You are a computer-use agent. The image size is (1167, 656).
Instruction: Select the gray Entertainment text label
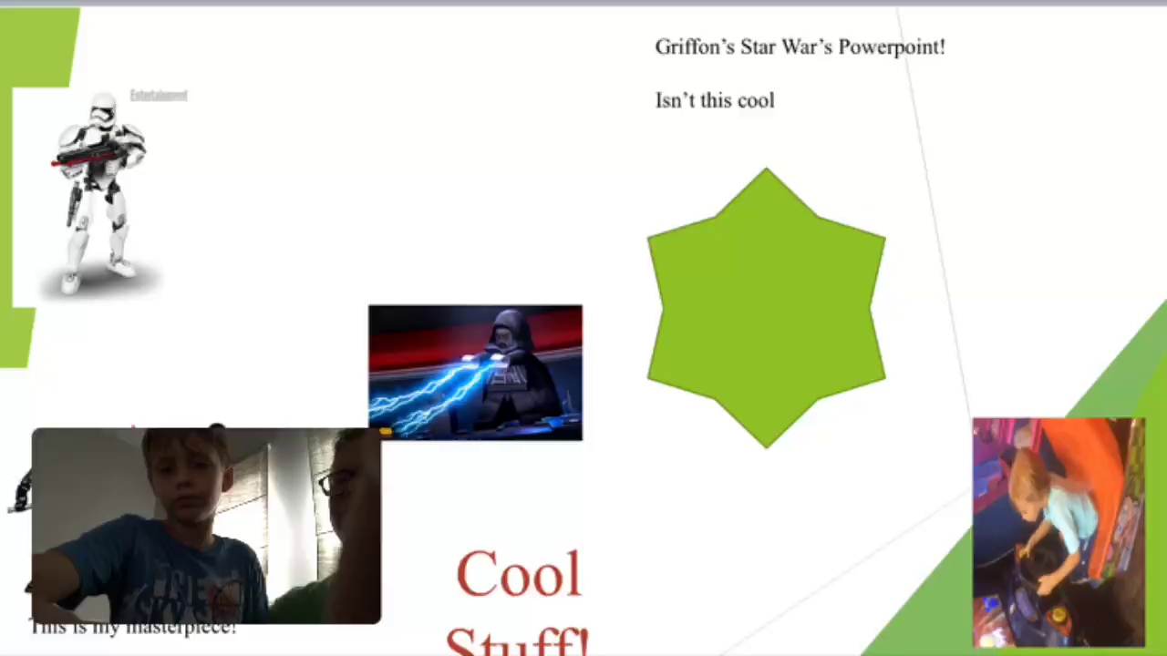[x=159, y=96]
